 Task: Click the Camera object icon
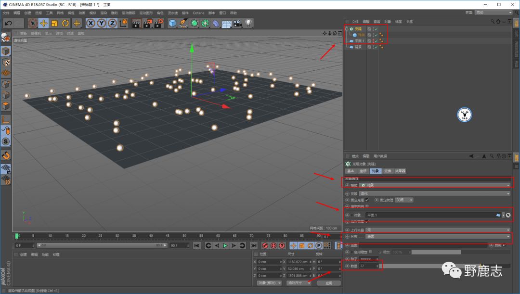pos(237,23)
